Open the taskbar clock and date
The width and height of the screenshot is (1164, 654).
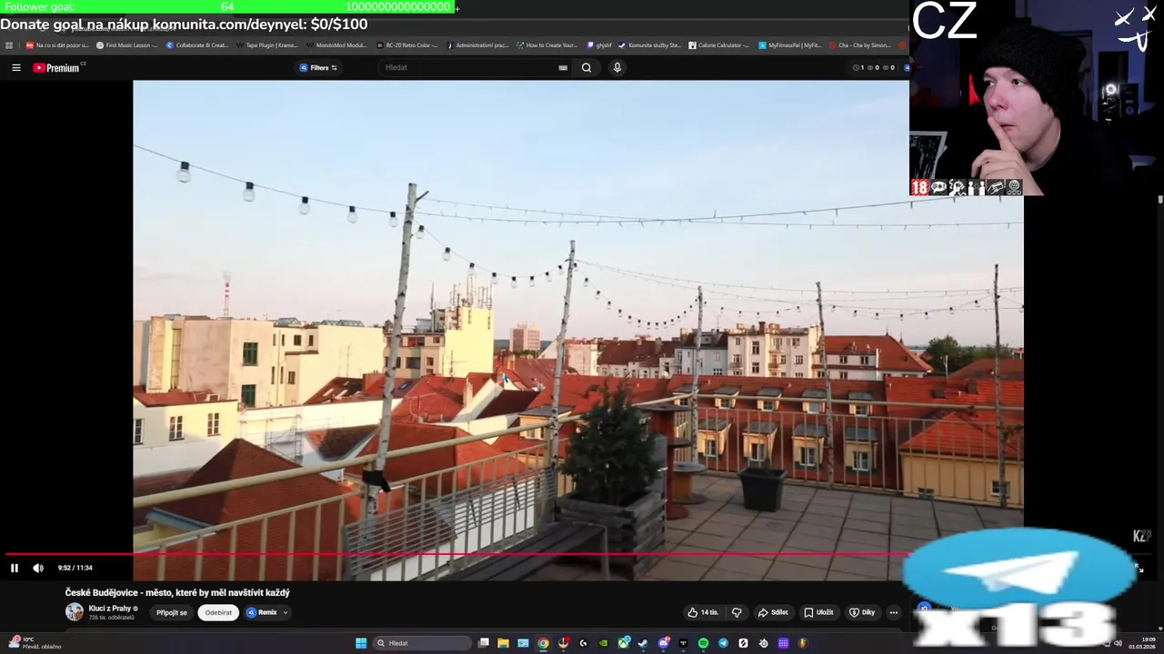pos(1142,643)
